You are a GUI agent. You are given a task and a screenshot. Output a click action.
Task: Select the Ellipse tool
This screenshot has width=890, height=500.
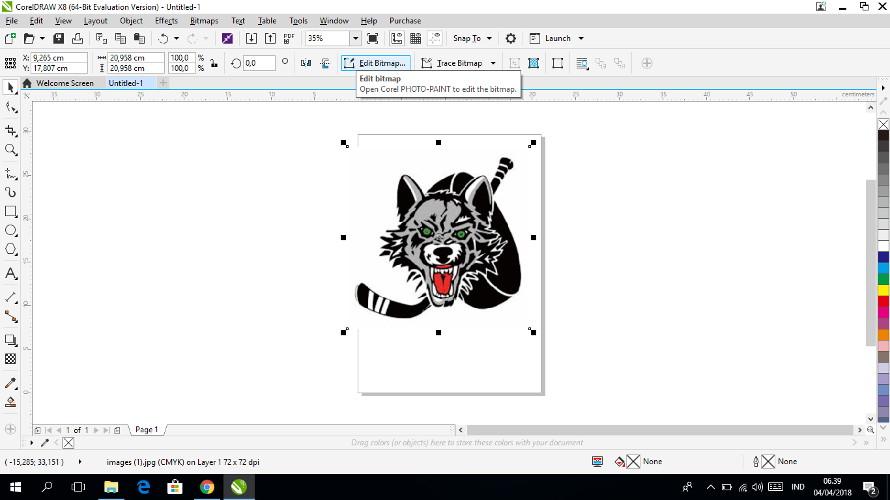click(x=10, y=230)
